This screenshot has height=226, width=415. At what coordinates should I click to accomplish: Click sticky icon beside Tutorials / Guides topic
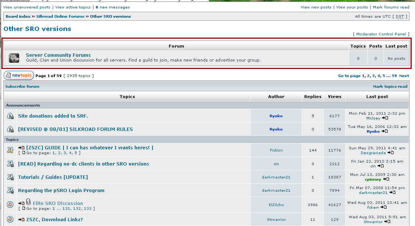pos(10,177)
